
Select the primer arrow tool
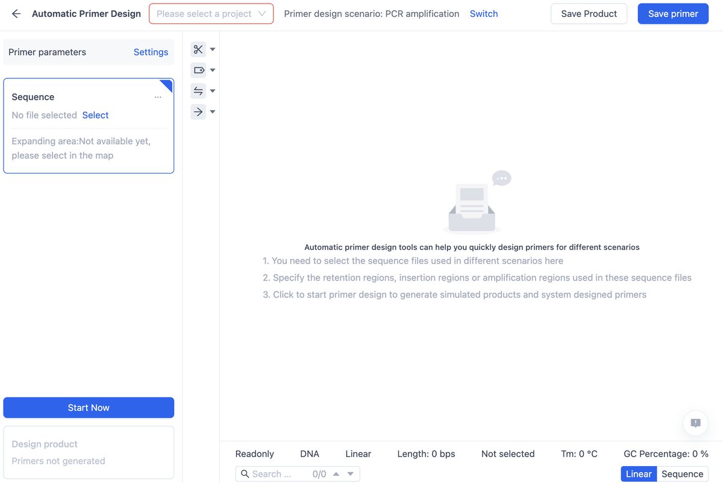point(198,111)
